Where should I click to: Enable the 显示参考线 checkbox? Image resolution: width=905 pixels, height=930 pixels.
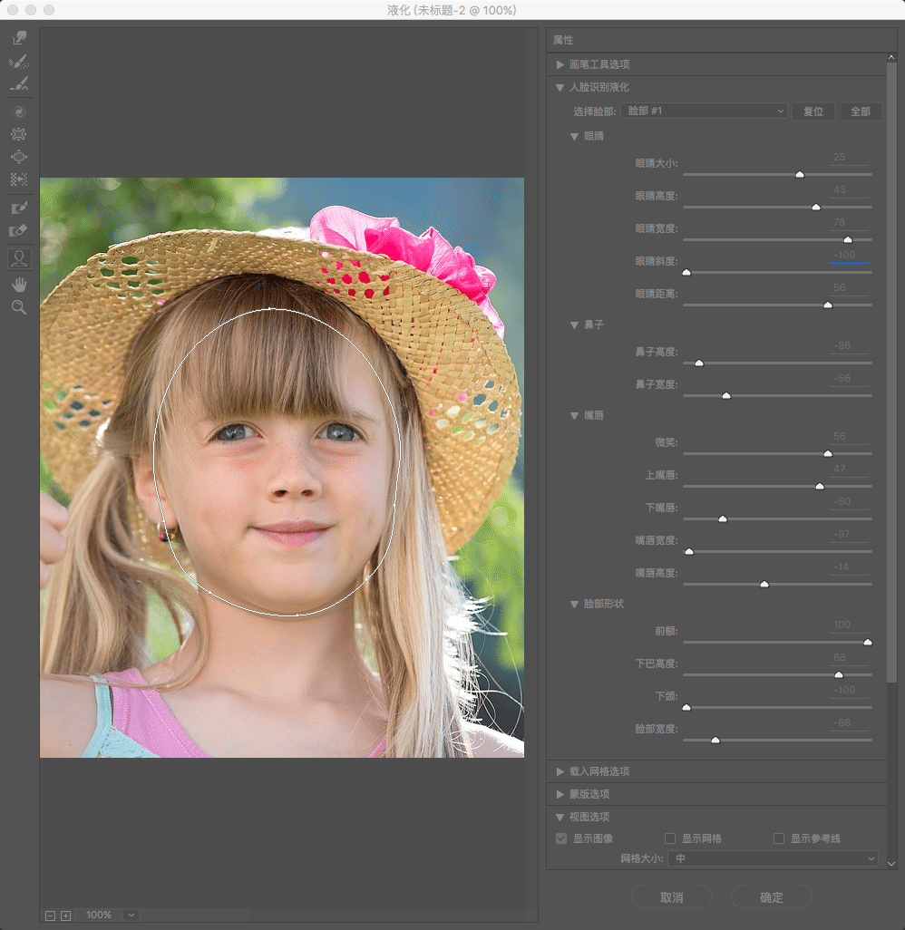(779, 838)
